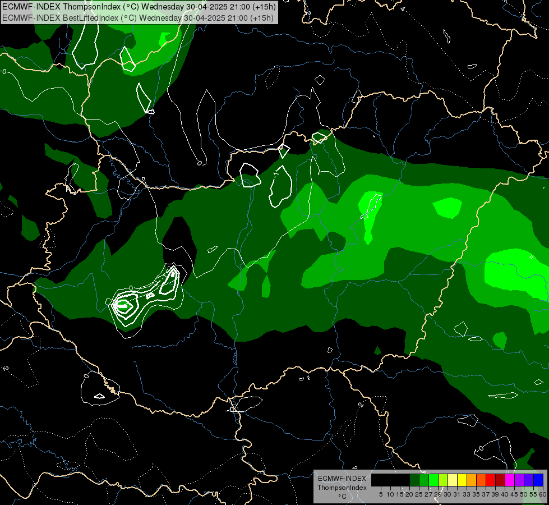Select the orange-red 35–37 legend swatch
The image size is (549, 505).
click(481, 480)
